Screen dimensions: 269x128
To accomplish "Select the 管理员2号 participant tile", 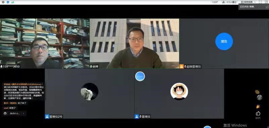I will [89, 94].
